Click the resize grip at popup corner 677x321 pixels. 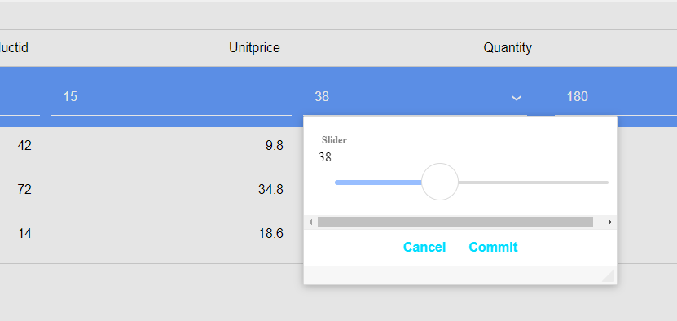pos(609,276)
